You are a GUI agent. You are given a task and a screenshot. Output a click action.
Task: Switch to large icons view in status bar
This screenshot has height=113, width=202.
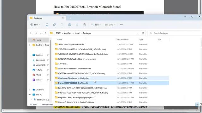[x=201, y=105]
